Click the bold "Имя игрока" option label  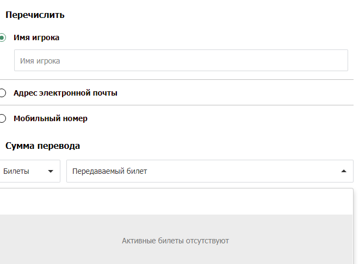click(36, 38)
